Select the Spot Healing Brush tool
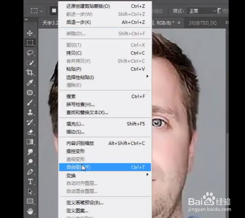The image size is (245, 218). (30, 92)
